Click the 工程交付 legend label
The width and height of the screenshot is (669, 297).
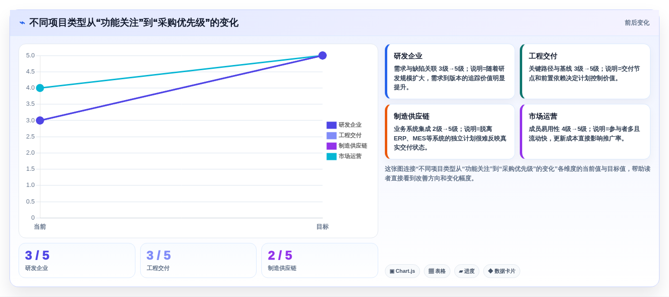350,136
